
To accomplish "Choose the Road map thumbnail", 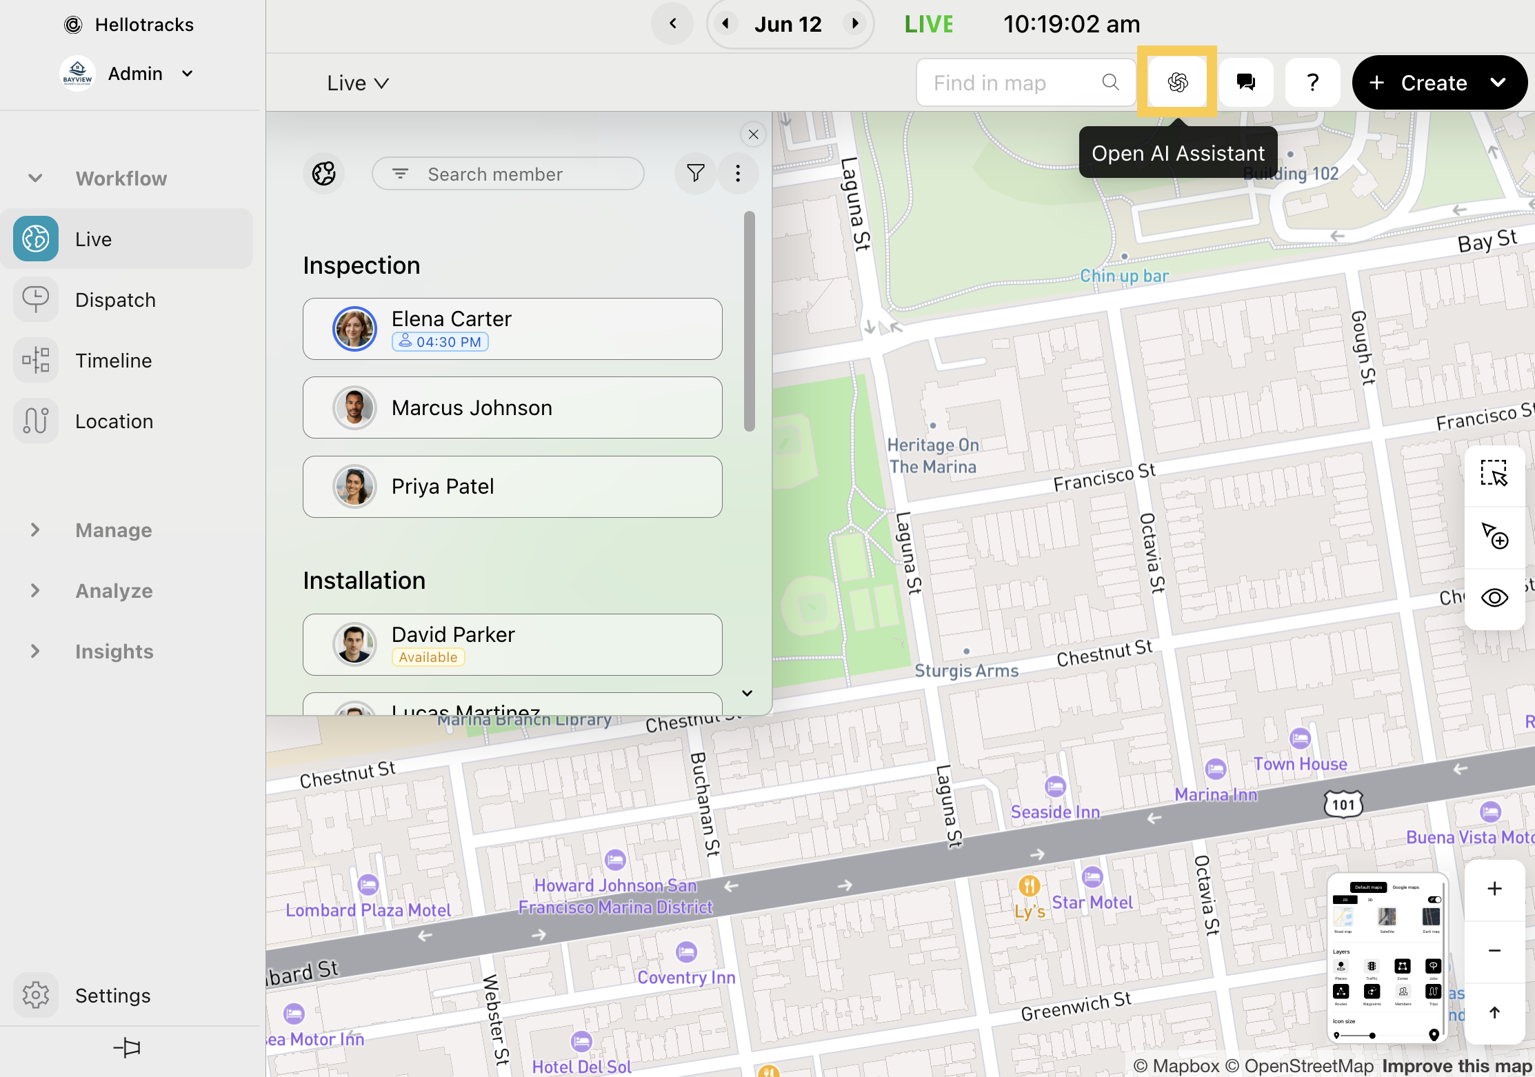I will 1343,917.
